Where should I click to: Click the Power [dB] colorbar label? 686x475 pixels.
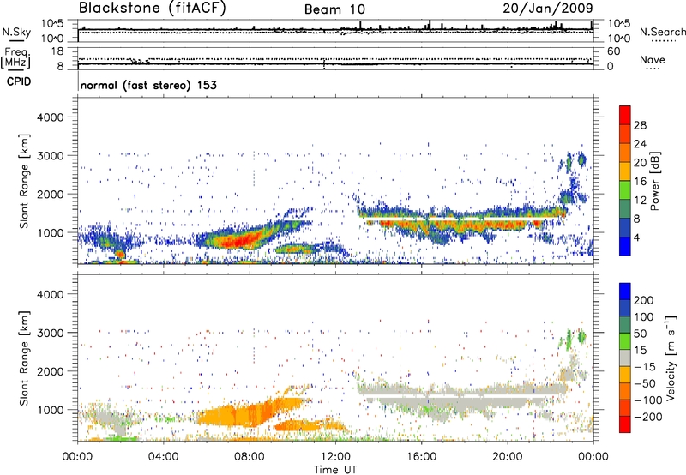655,181
